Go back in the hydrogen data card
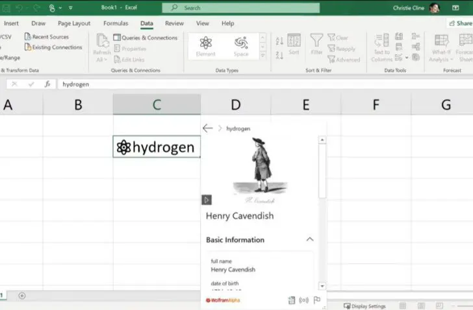This screenshot has width=473, height=310. pos(207,128)
